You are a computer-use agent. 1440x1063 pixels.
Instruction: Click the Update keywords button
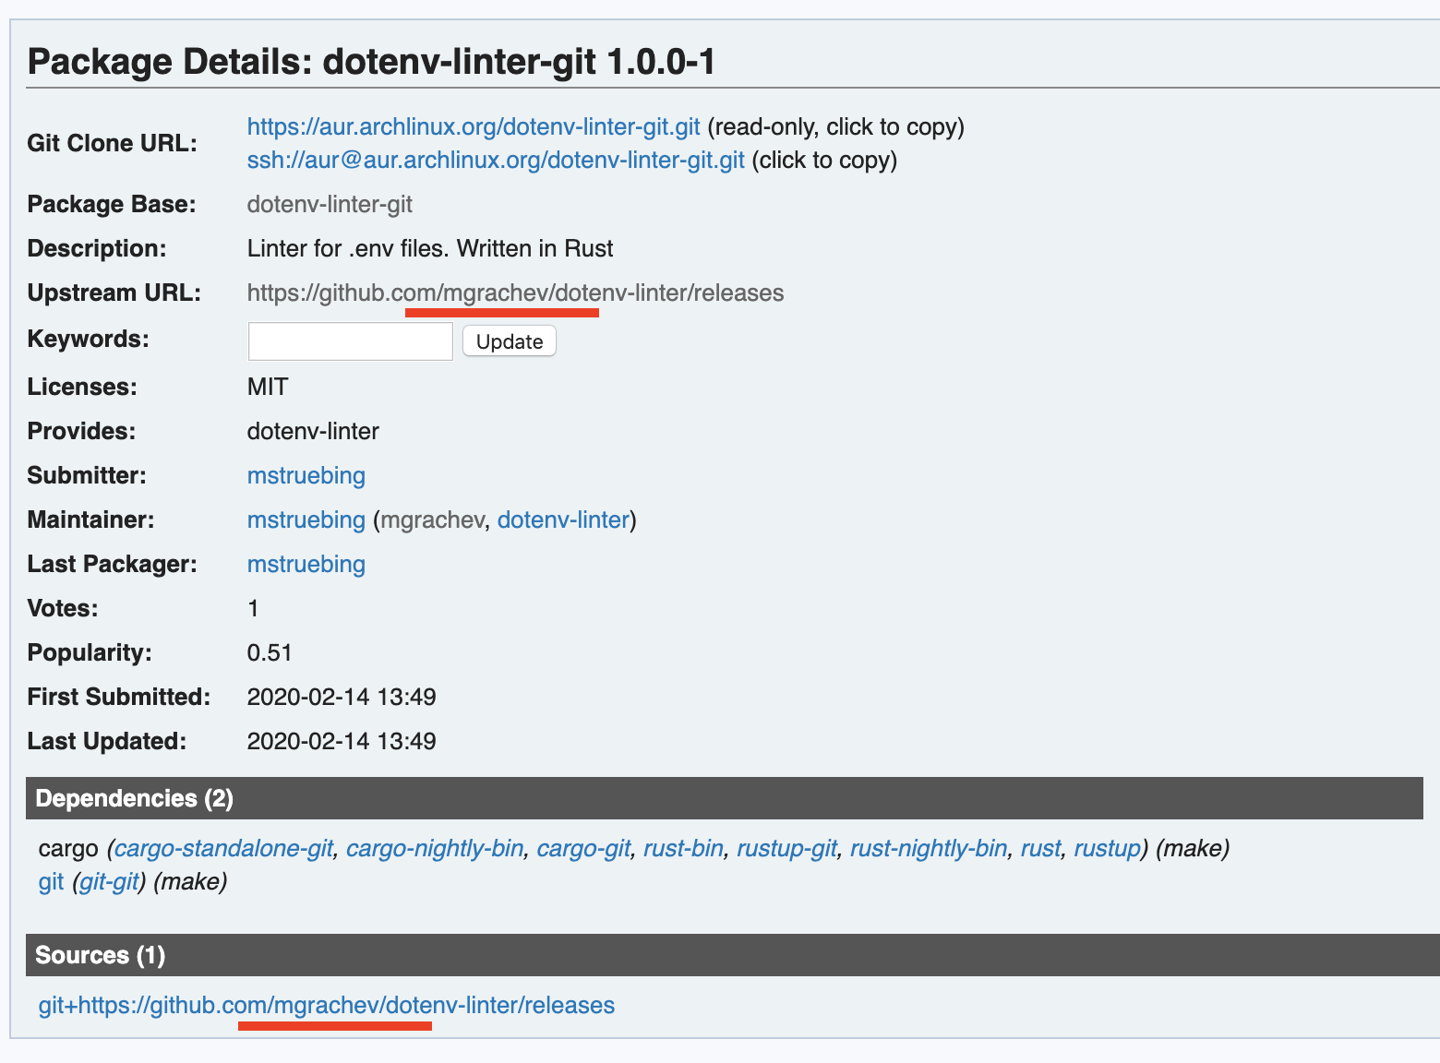509,340
